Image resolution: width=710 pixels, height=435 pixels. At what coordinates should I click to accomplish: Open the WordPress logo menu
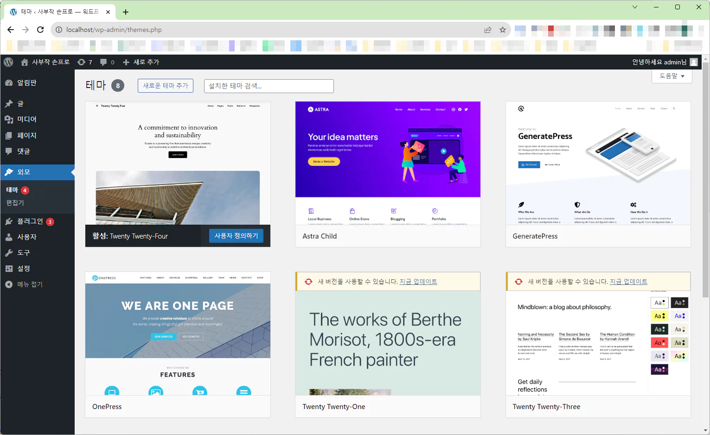tap(8, 62)
